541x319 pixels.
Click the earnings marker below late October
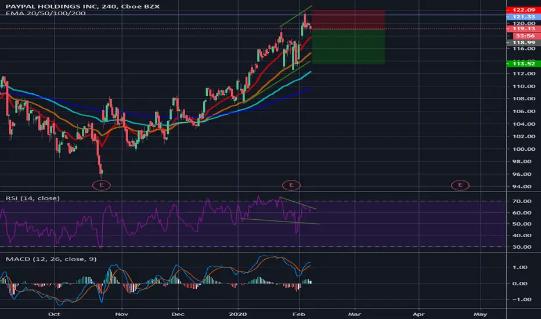coord(102,185)
